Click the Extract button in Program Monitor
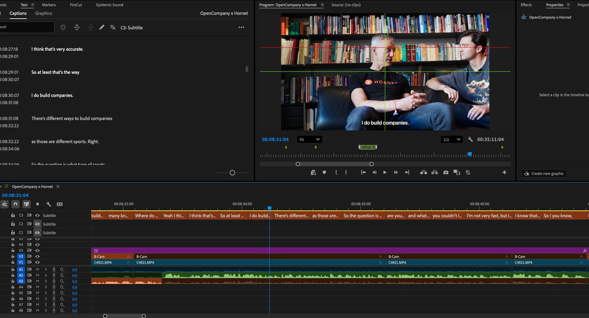589x318 pixels. click(434, 172)
